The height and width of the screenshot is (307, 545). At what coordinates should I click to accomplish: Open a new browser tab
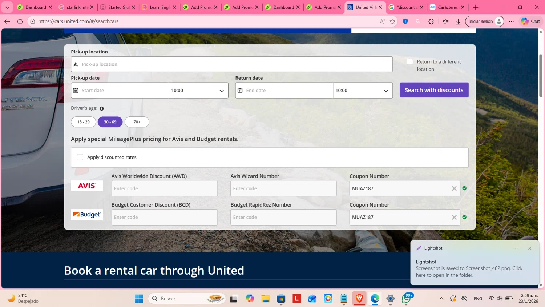(476, 7)
